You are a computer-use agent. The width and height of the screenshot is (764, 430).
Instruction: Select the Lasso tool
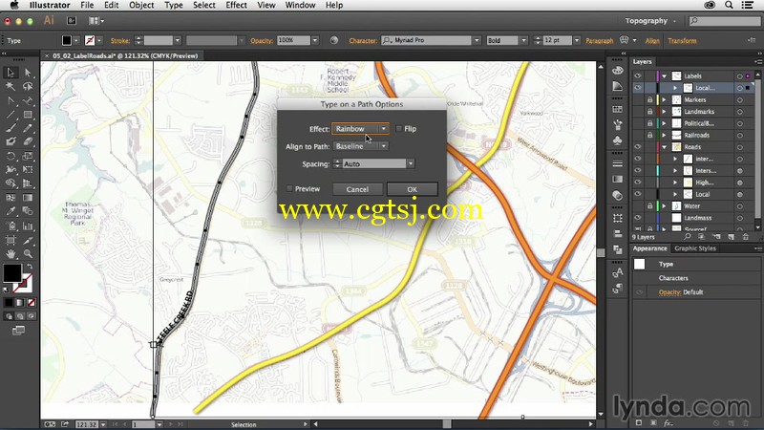pyautogui.click(x=28, y=87)
